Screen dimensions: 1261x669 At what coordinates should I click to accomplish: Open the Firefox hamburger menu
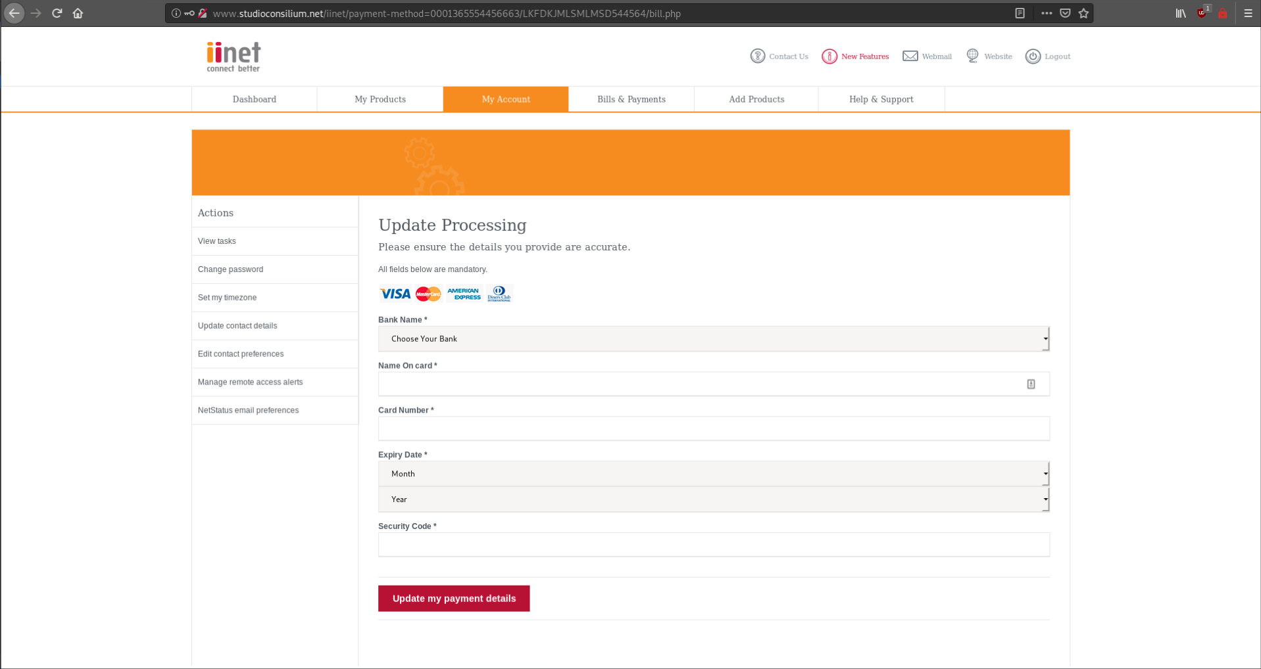(1248, 13)
